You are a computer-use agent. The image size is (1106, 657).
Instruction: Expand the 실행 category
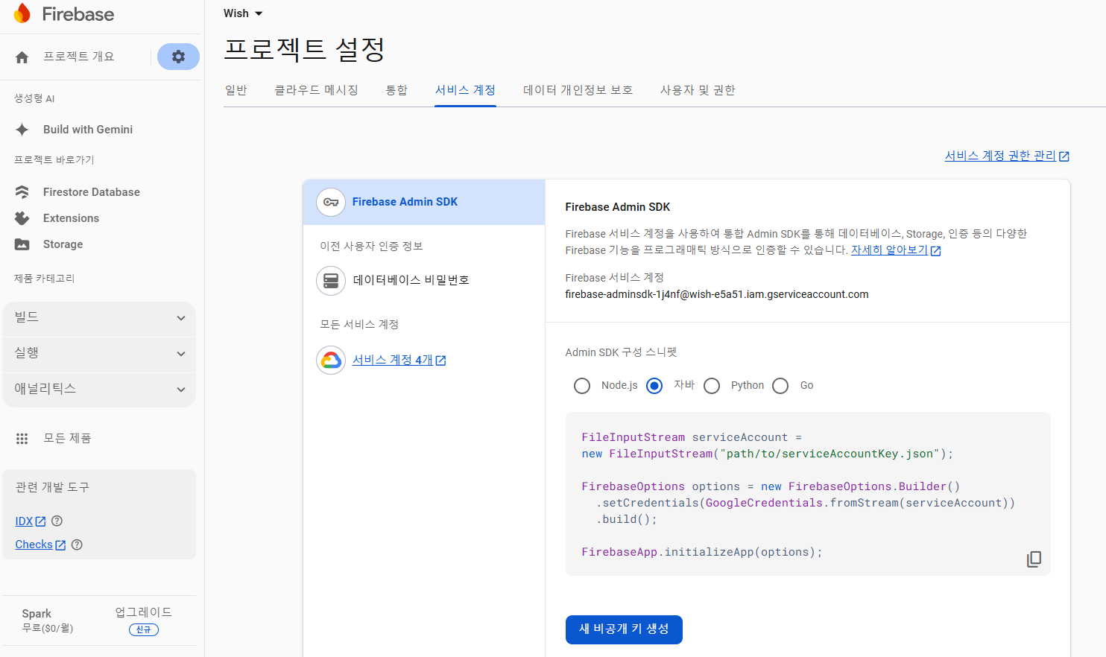click(x=99, y=354)
